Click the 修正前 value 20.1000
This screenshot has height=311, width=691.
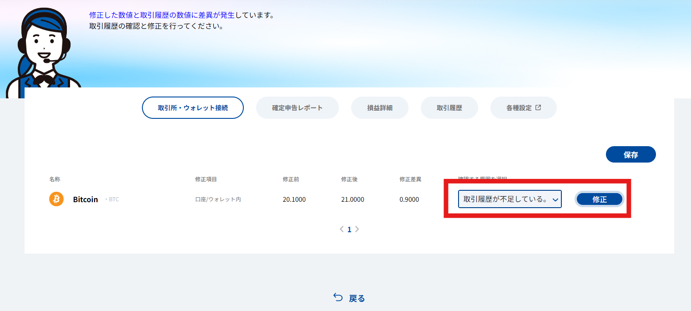294,199
